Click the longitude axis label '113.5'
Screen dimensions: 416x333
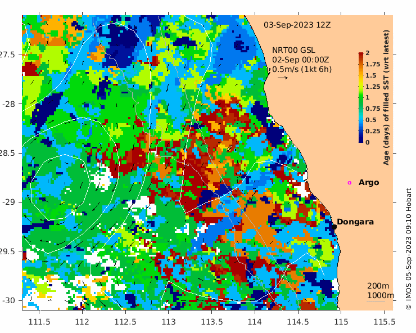(212, 322)
